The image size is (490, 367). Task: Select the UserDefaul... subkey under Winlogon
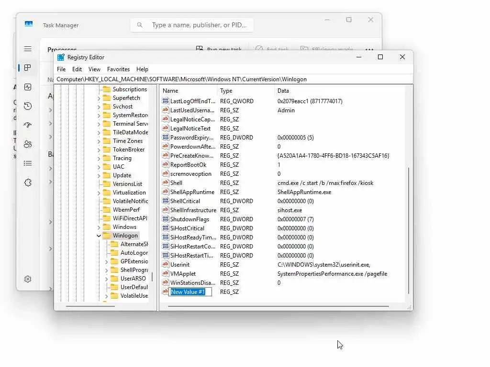coord(134,287)
